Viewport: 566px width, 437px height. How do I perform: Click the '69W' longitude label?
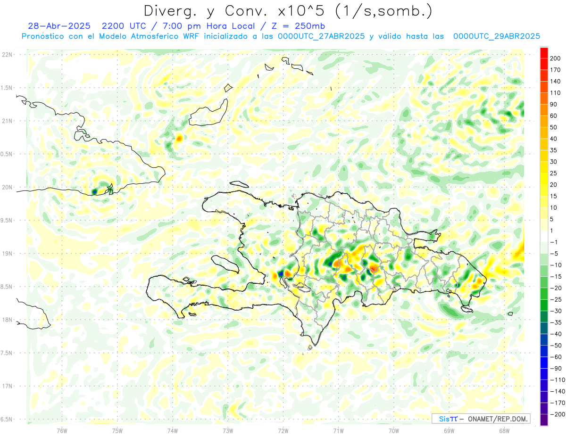(x=449, y=430)
